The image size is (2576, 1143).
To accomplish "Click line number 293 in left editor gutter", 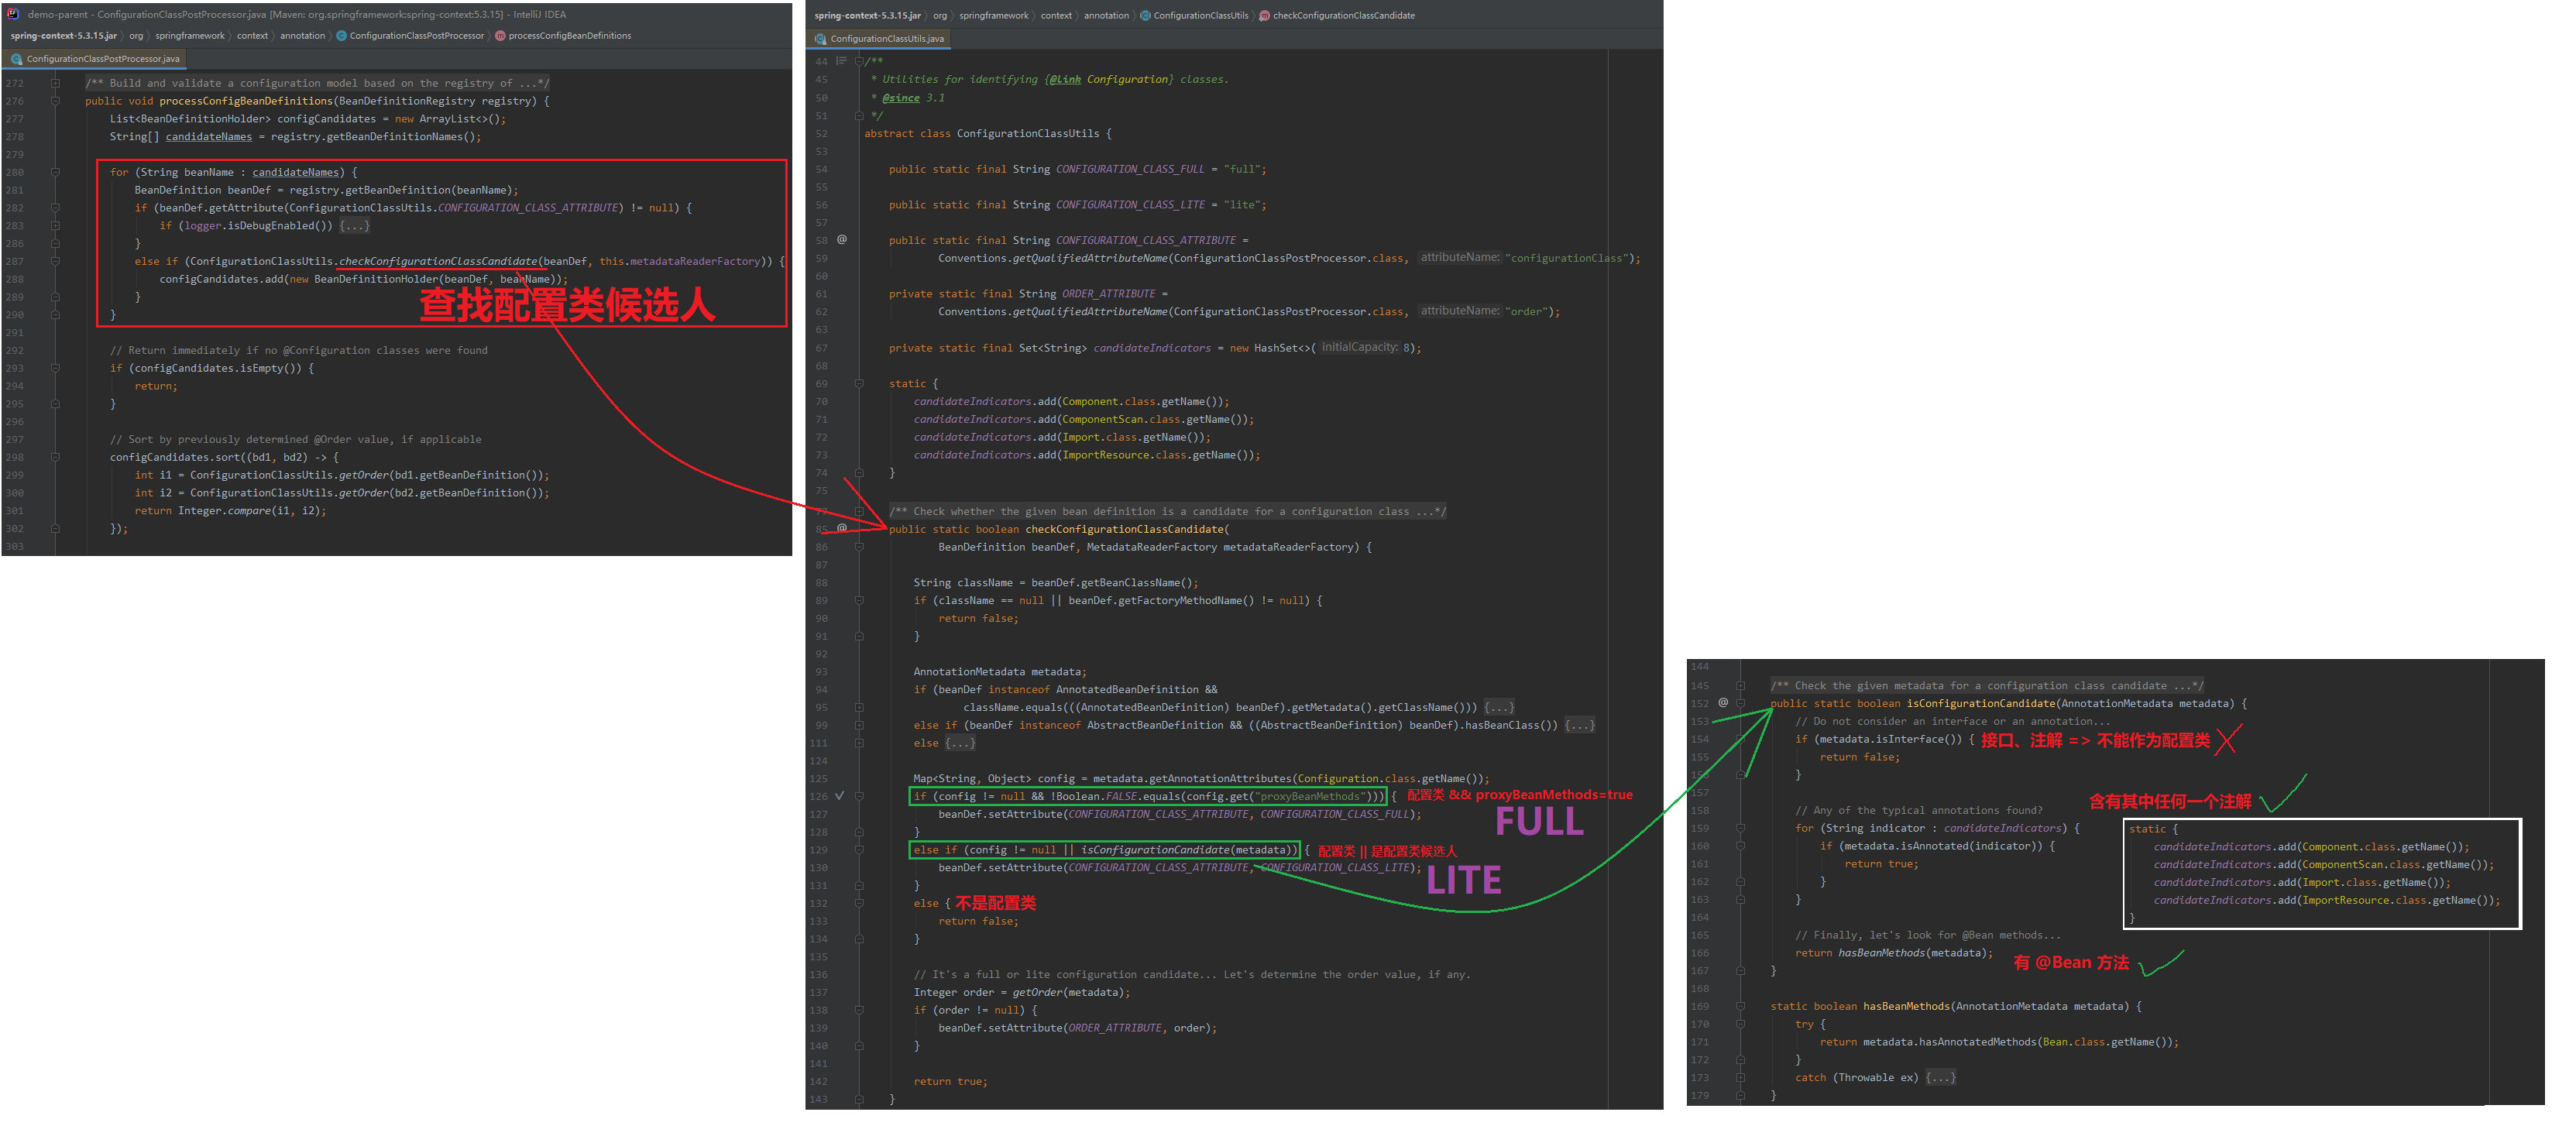I will click(x=15, y=368).
